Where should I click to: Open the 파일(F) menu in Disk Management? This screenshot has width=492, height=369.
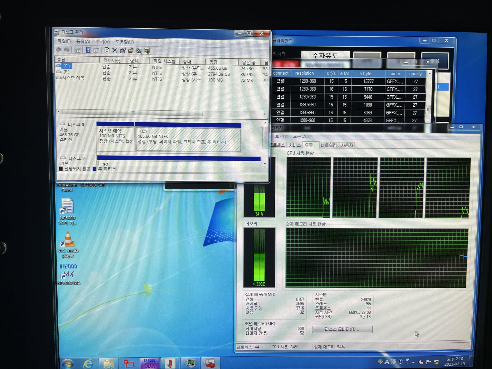pos(64,41)
